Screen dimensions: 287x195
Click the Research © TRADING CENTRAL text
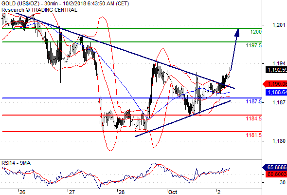pos(39,10)
